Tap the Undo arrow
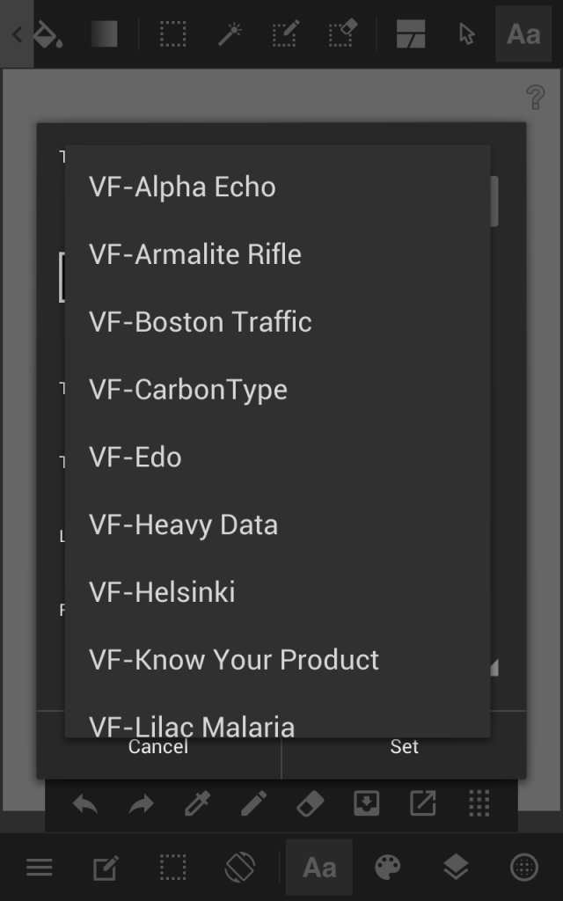Viewport: 563px width, 901px height. [x=85, y=804]
